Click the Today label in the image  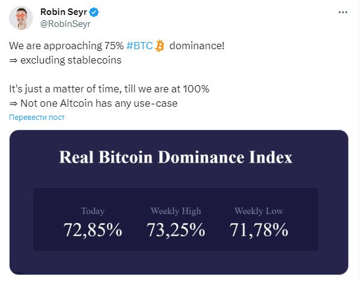pyautogui.click(x=92, y=211)
